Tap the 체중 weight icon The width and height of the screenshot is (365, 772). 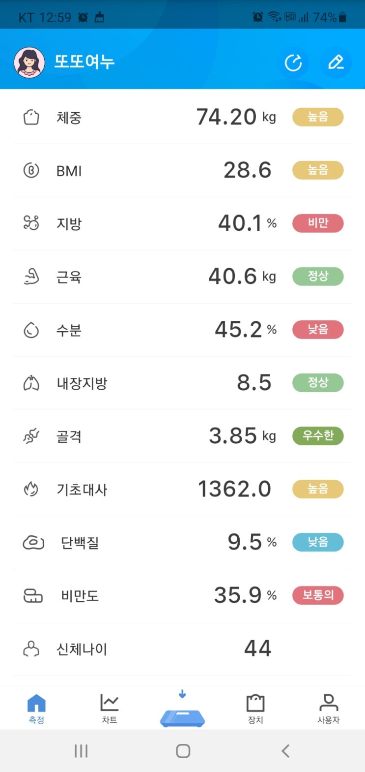click(x=31, y=118)
